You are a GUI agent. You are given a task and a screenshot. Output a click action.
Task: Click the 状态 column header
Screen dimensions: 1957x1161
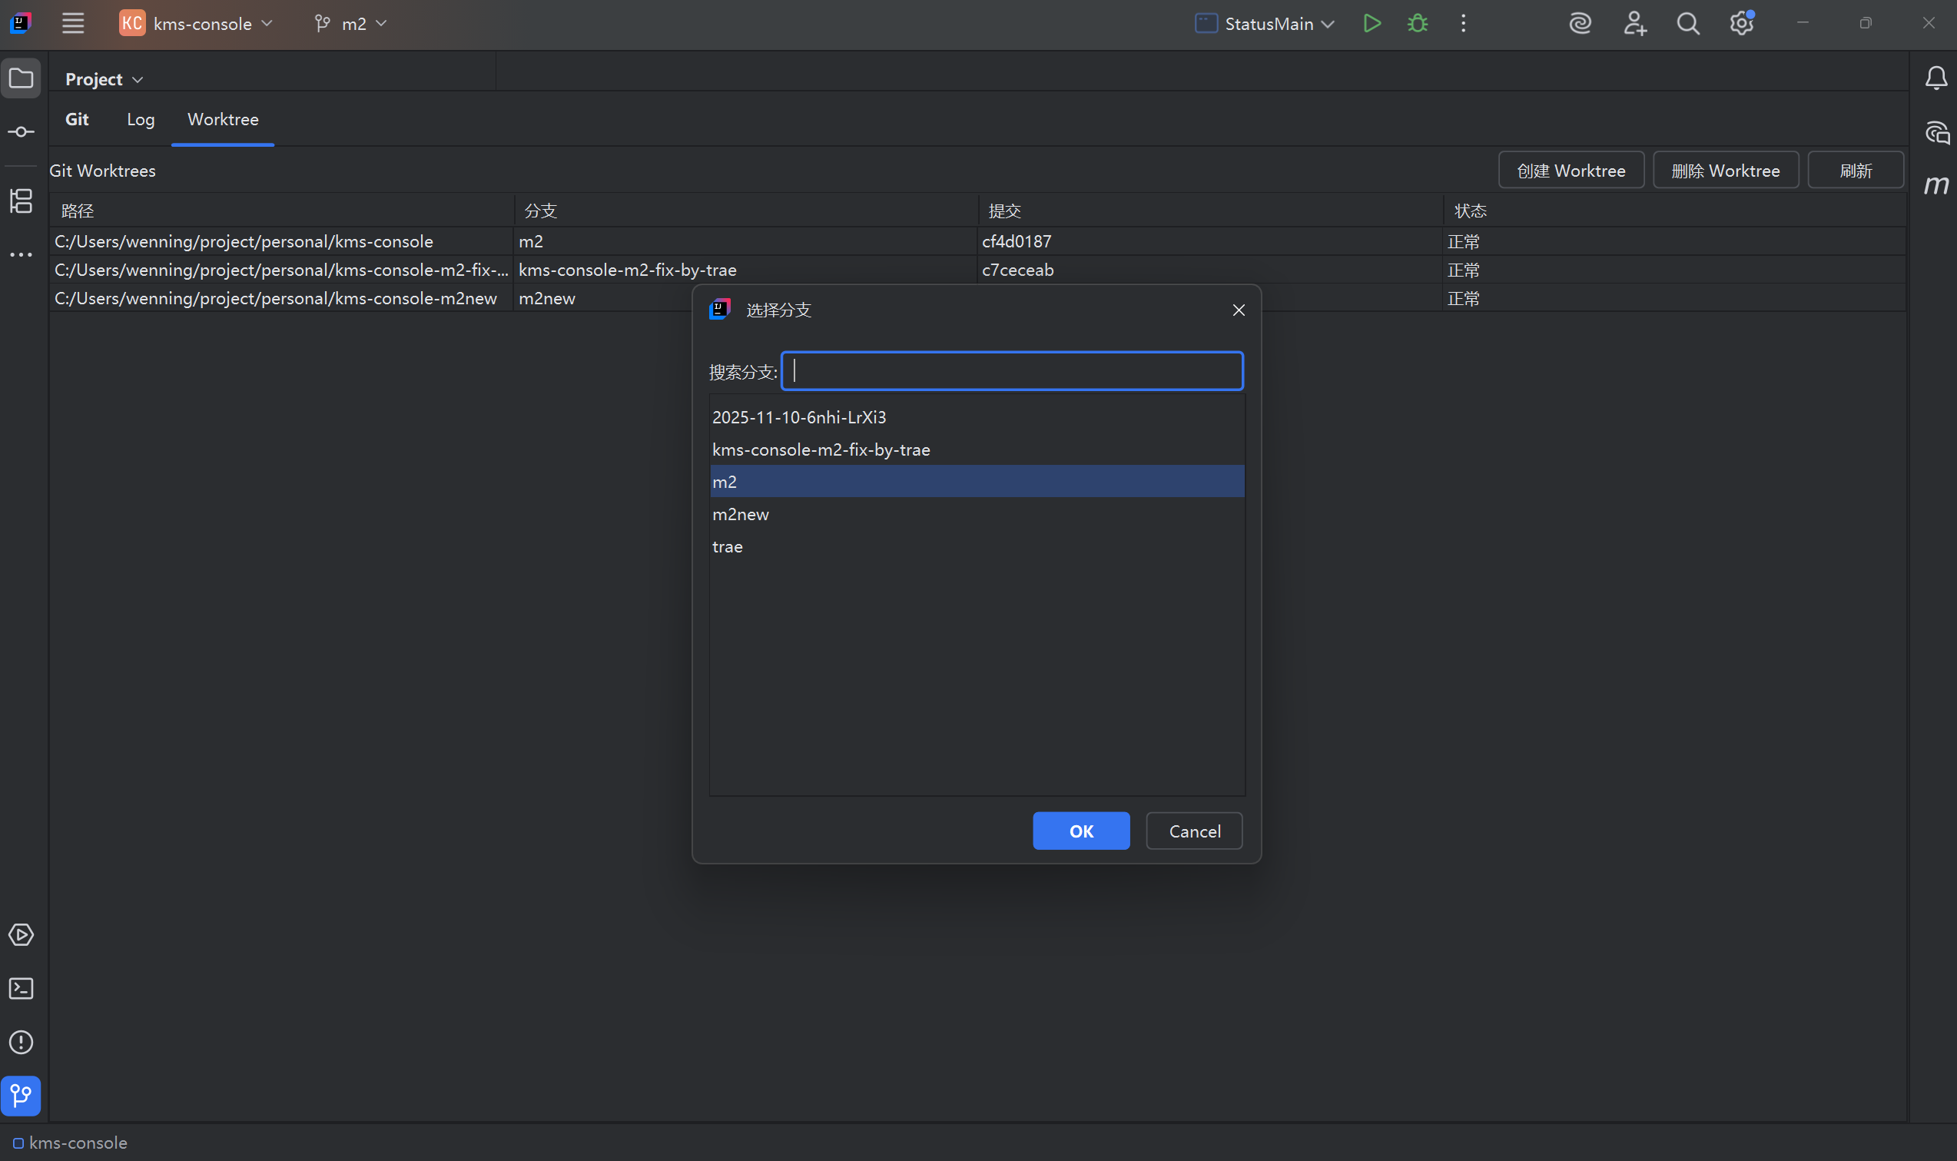pyautogui.click(x=1673, y=211)
